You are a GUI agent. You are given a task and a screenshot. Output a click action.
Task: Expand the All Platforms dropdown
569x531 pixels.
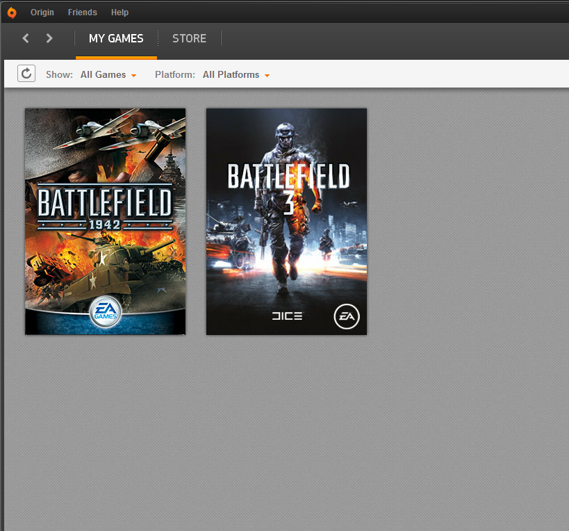(236, 75)
